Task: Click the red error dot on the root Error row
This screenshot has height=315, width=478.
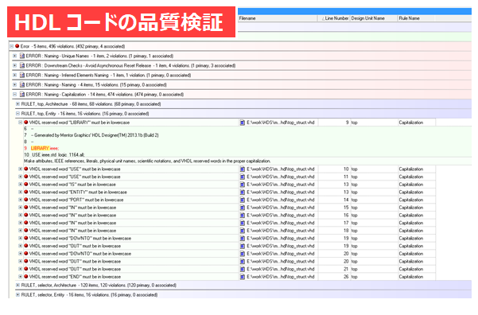Action: point(17,46)
